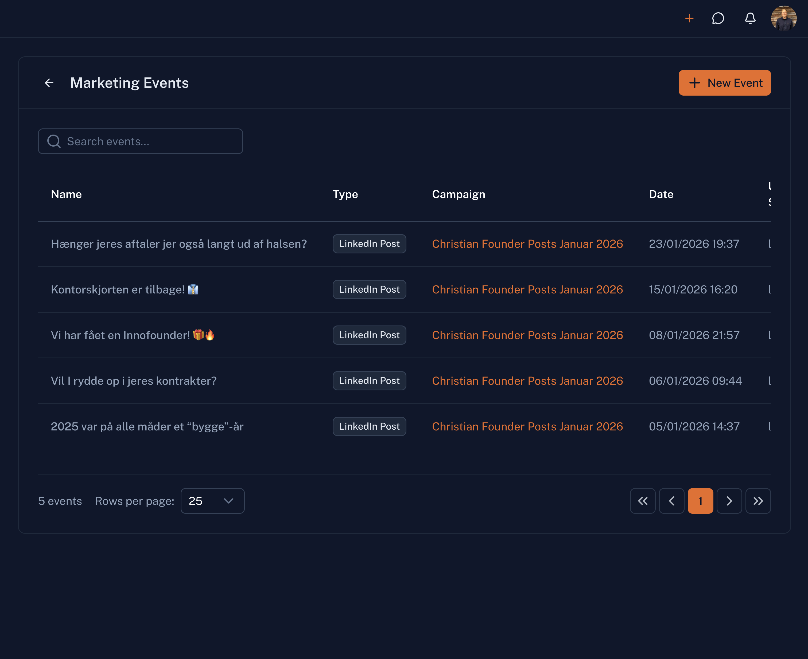808x659 pixels.
Task: Expand the Rows per page dropdown
Action: click(212, 501)
